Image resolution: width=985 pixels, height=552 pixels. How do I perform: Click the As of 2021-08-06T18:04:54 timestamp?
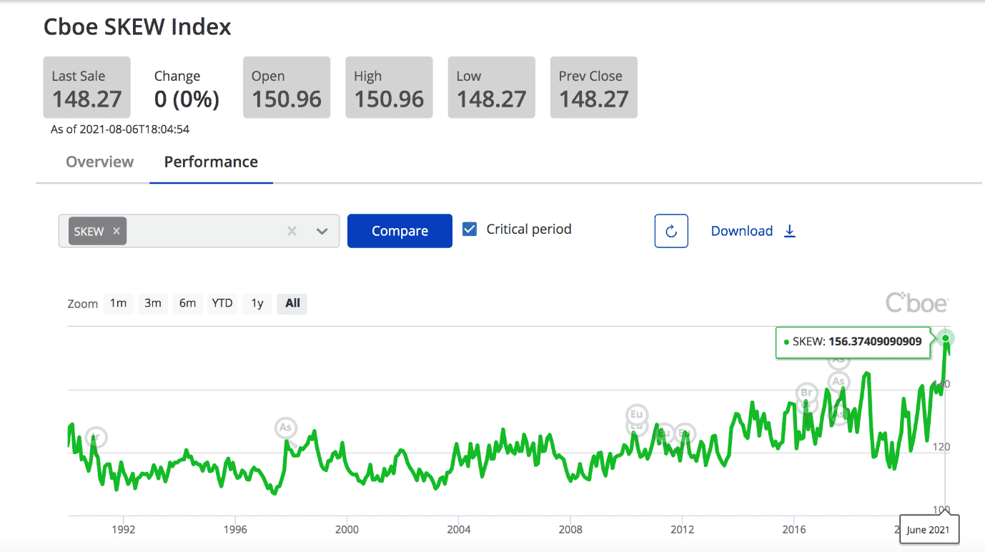click(119, 129)
